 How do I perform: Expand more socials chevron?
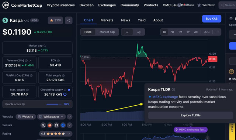click(70, 125)
